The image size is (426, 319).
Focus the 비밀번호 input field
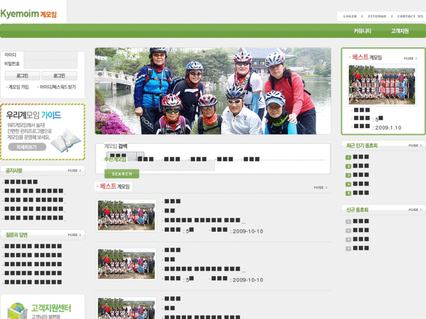pos(50,64)
